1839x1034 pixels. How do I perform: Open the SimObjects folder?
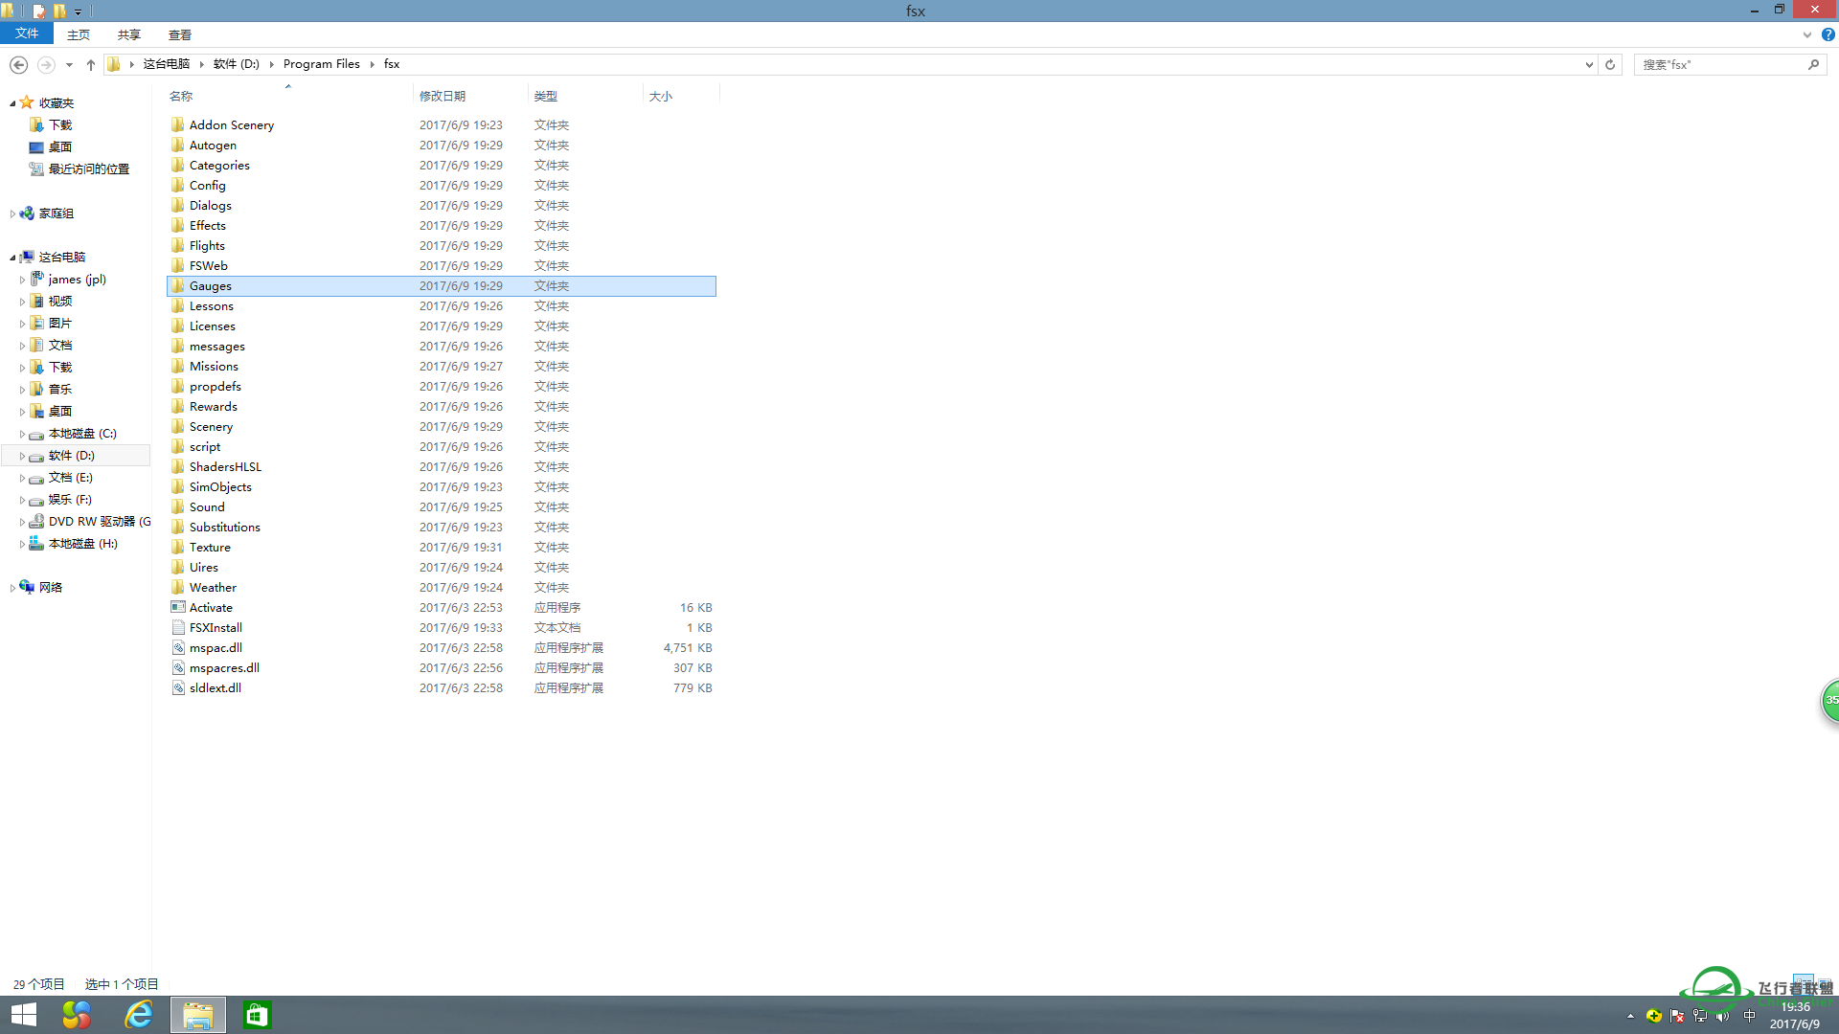click(219, 486)
